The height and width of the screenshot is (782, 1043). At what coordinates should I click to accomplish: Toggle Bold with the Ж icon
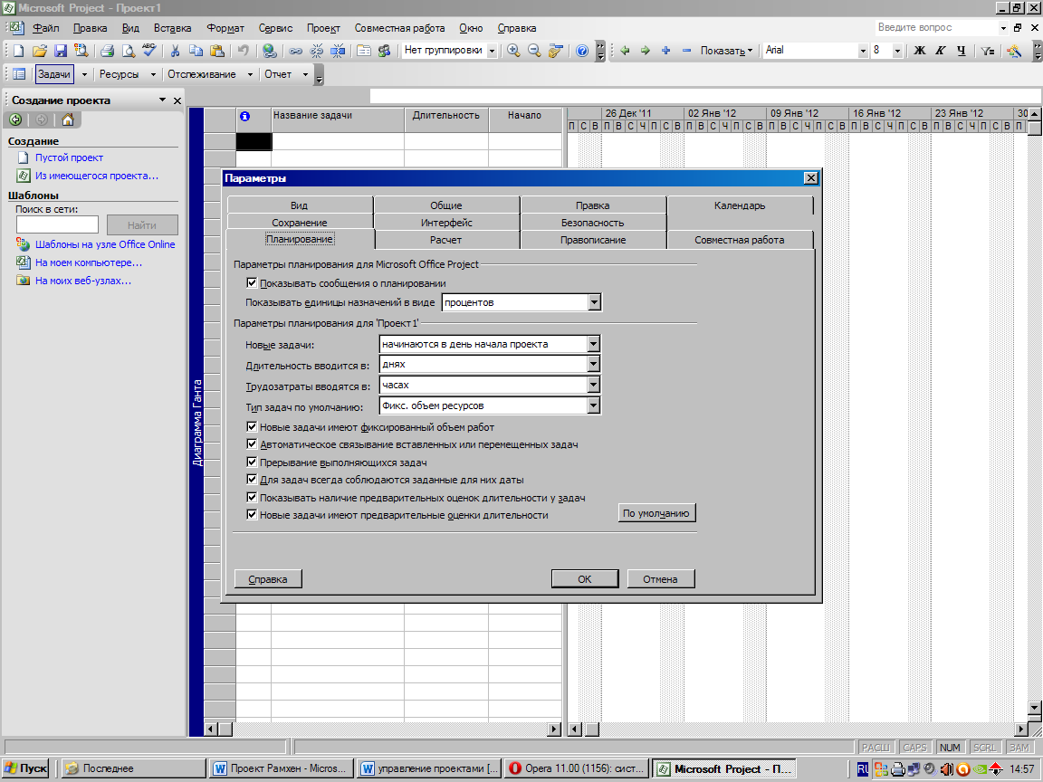(x=920, y=51)
